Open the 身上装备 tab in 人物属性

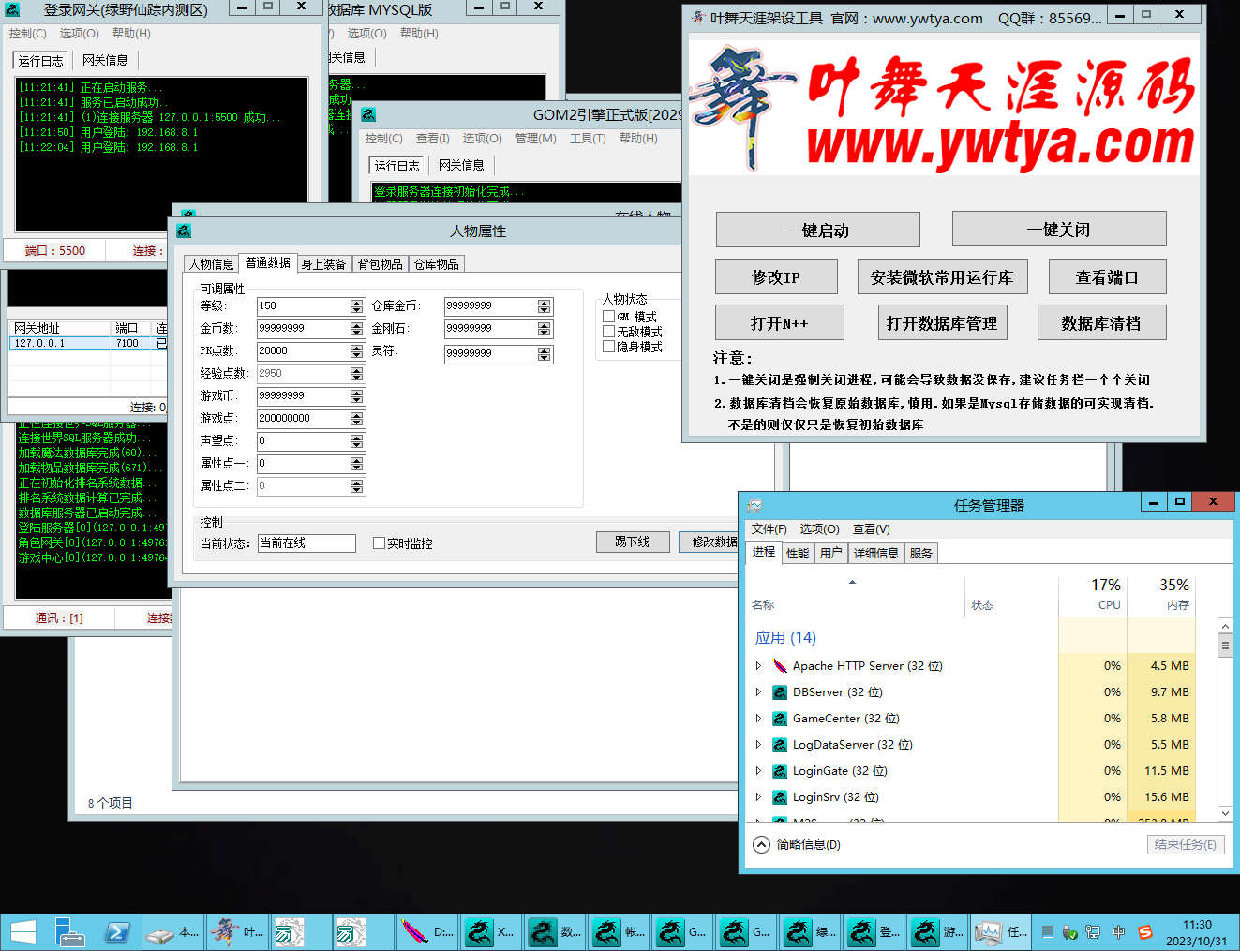(x=324, y=264)
